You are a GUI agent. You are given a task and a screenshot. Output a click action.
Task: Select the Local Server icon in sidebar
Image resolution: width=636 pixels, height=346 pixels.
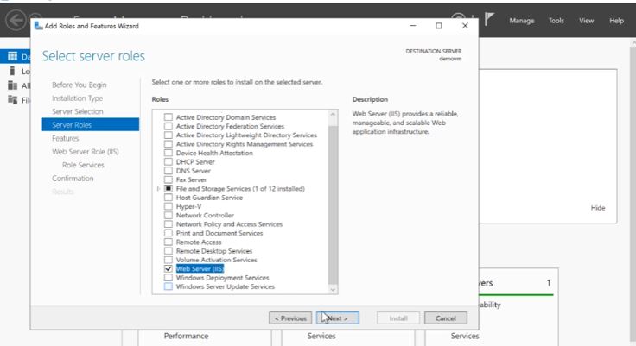(x=13, y=72)
